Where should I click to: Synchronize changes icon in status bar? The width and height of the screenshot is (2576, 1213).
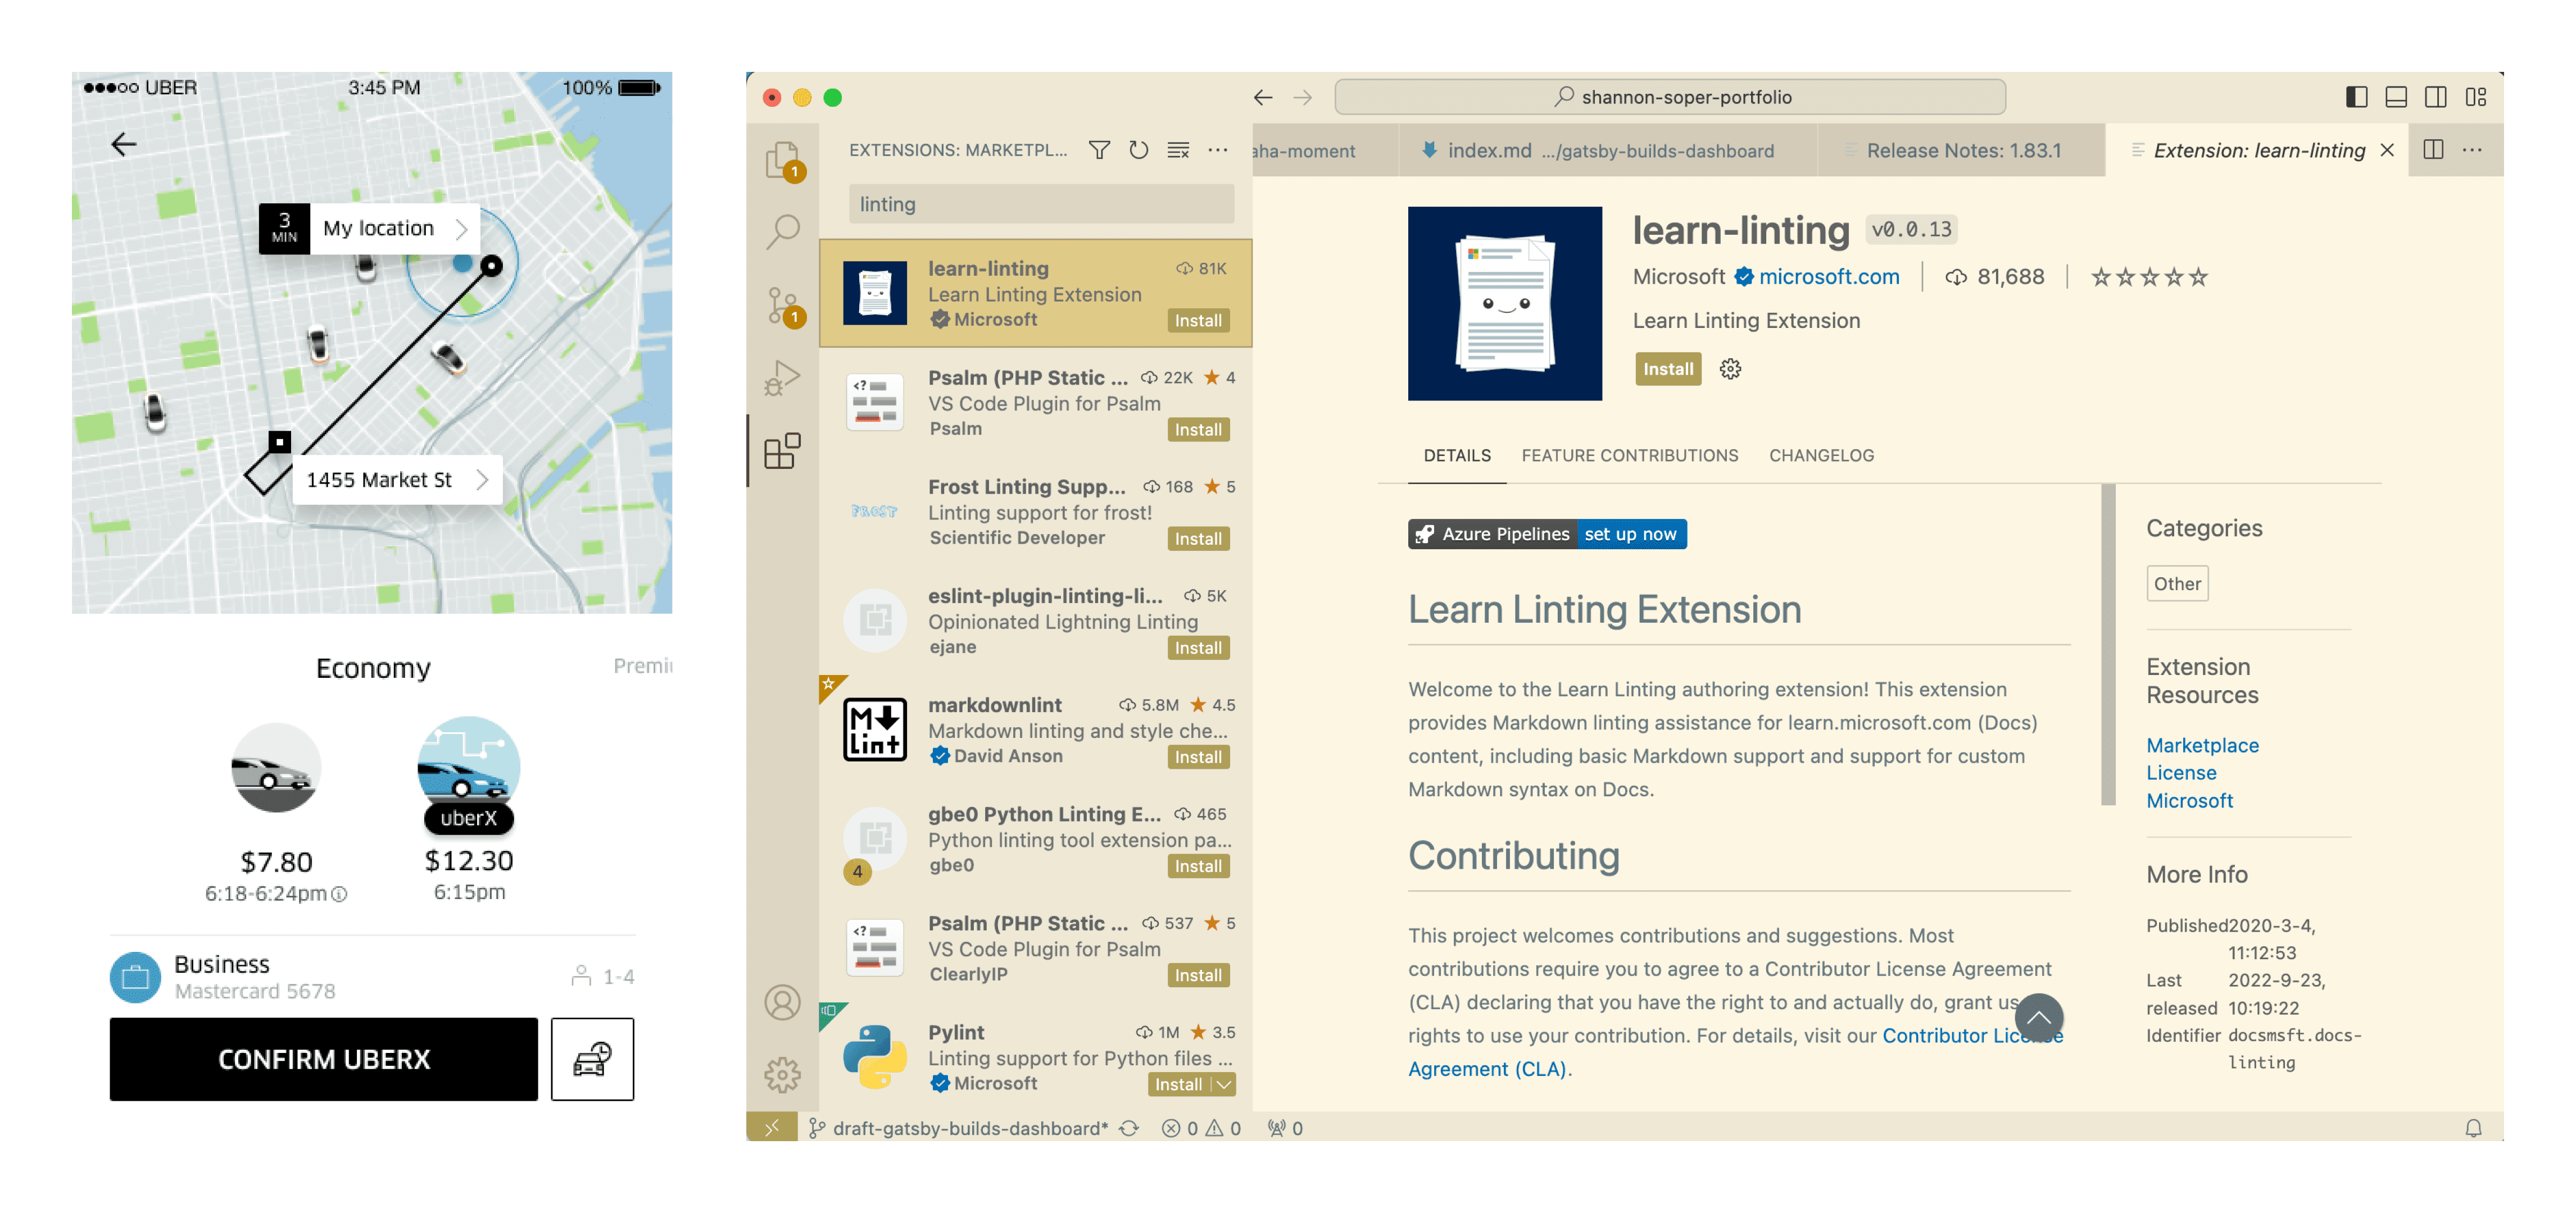click(x=1129, y=1128)
